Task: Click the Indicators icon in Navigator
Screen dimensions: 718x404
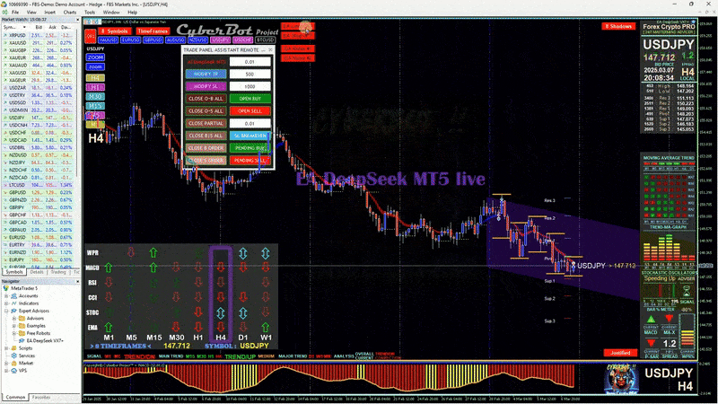Action: [13, 303]
